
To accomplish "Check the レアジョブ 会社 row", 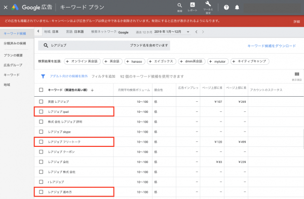I will tap(41, 162).
